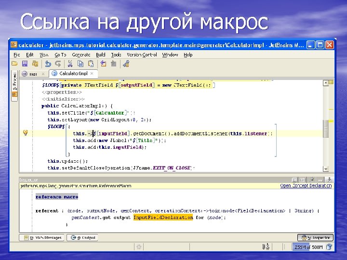Click the highlighted InputFieldDeclaration label
347x260 pixels.
(163, 217)
